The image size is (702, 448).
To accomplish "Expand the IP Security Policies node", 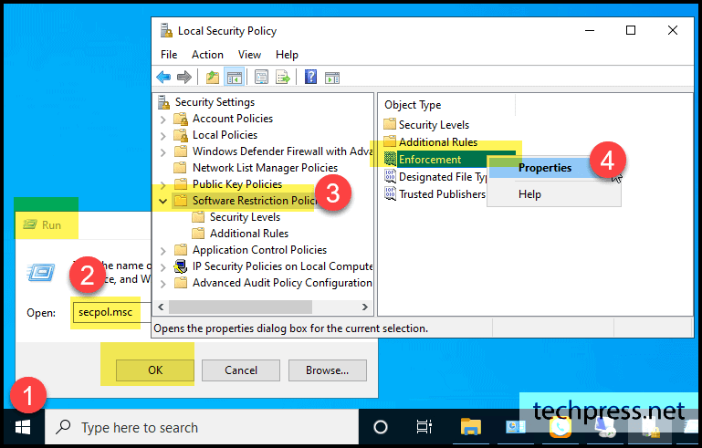I will tap(163, 267).
